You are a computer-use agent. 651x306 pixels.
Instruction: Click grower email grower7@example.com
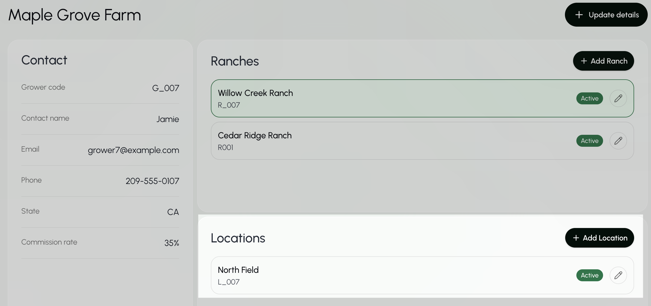[x=133, y=150]
